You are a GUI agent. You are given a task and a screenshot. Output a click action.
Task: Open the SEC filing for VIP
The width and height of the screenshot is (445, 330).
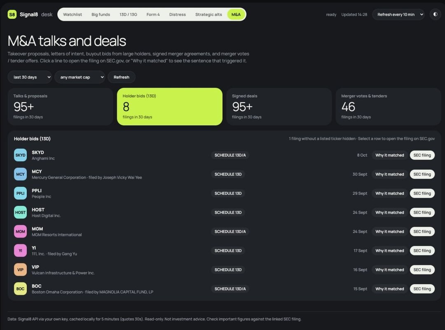point(422,270)
